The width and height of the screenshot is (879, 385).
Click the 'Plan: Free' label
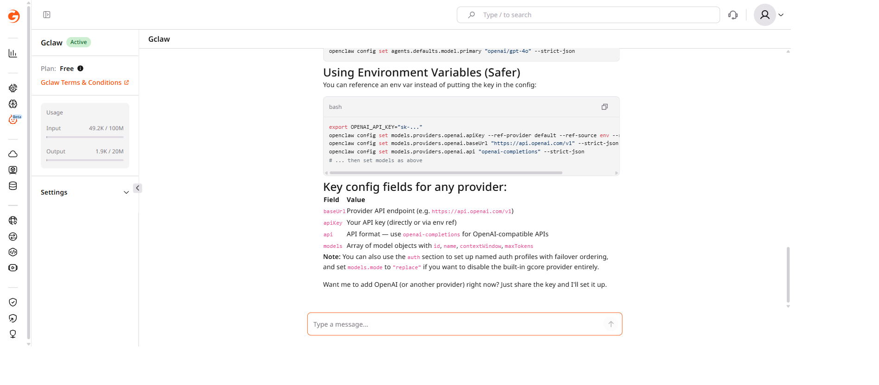tap(57, 69)
